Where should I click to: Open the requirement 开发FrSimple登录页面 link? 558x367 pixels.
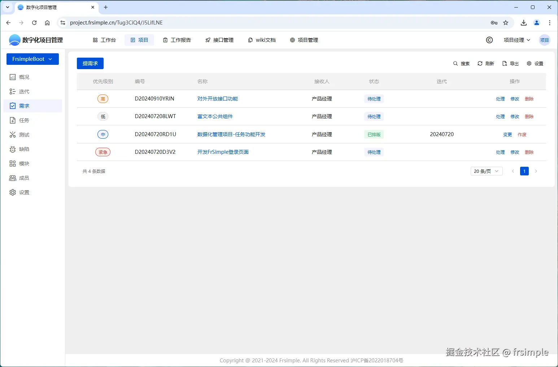click(223, 152)
